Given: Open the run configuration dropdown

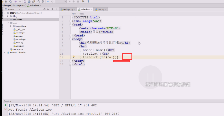Looking at the screenshot, I should pos(61,2).
